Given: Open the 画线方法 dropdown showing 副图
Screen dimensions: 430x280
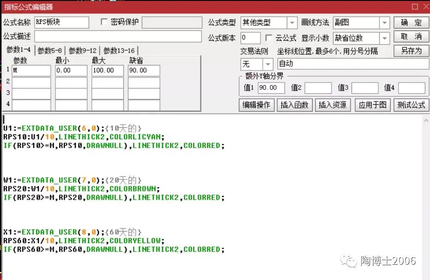Looking at the screenshot, I should point(385,22).
